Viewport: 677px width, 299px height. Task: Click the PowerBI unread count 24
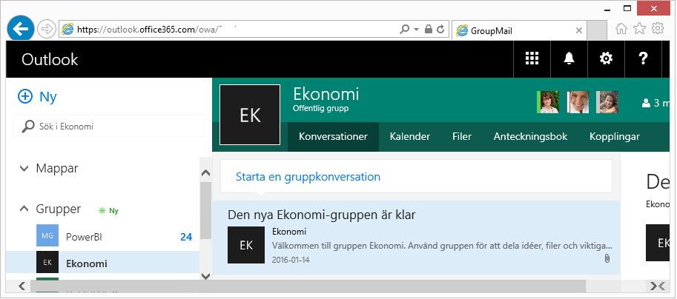(186, 237)
